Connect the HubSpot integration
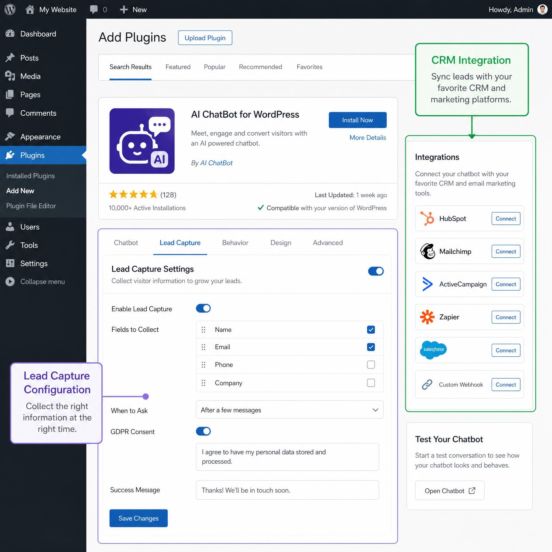The width and height of the screenshot is (552, 552). (506, 219)
